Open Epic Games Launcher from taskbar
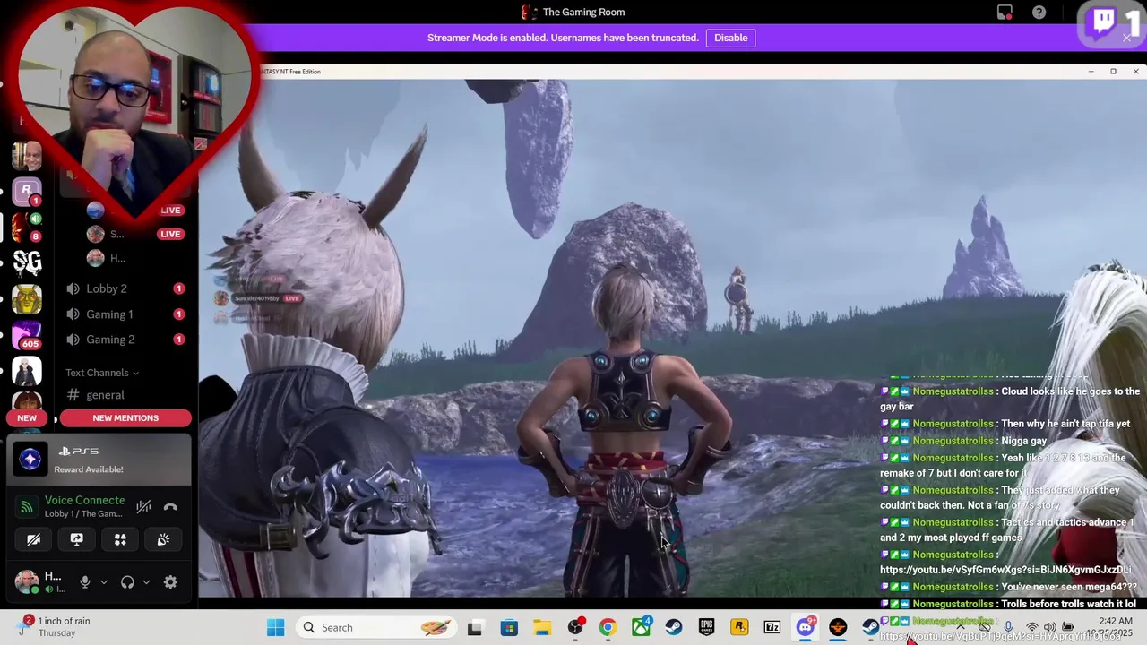Image resolution: width=1147 pixels, height=645 pixels. point(706,627)
